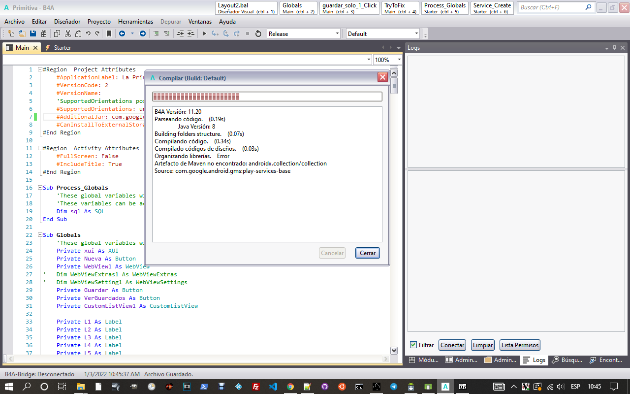Toggle auto-hide pin on the Logs panel
630x394 pixels.
(x=614, y=48)
